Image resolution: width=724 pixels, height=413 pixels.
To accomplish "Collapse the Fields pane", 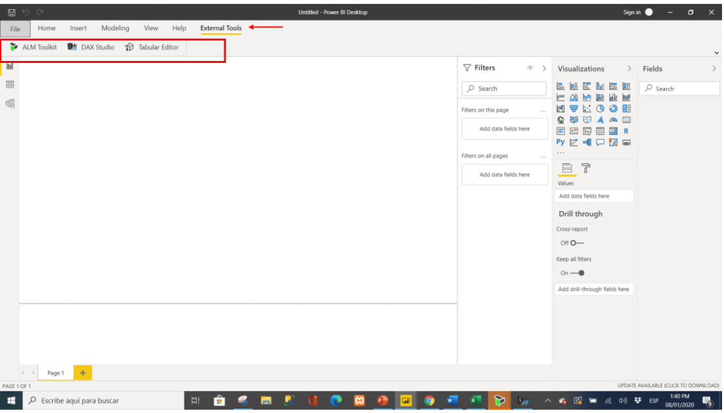I will click(x=714, y=68).
